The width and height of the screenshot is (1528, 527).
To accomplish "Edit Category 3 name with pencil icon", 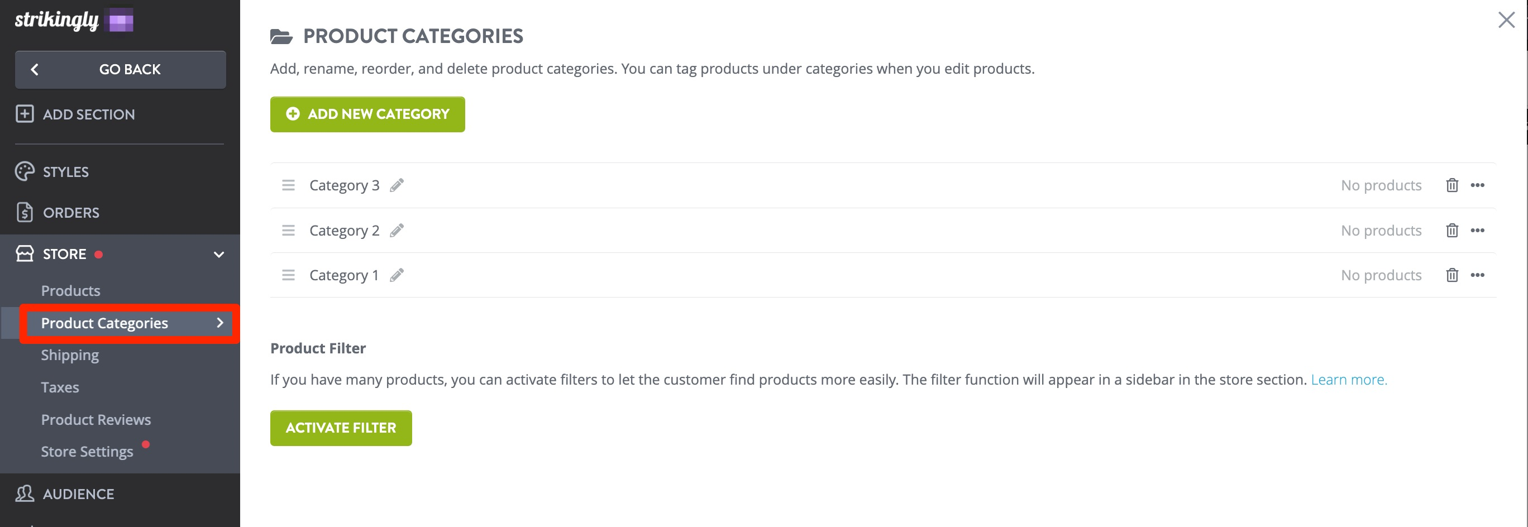I will click(397, 185).
